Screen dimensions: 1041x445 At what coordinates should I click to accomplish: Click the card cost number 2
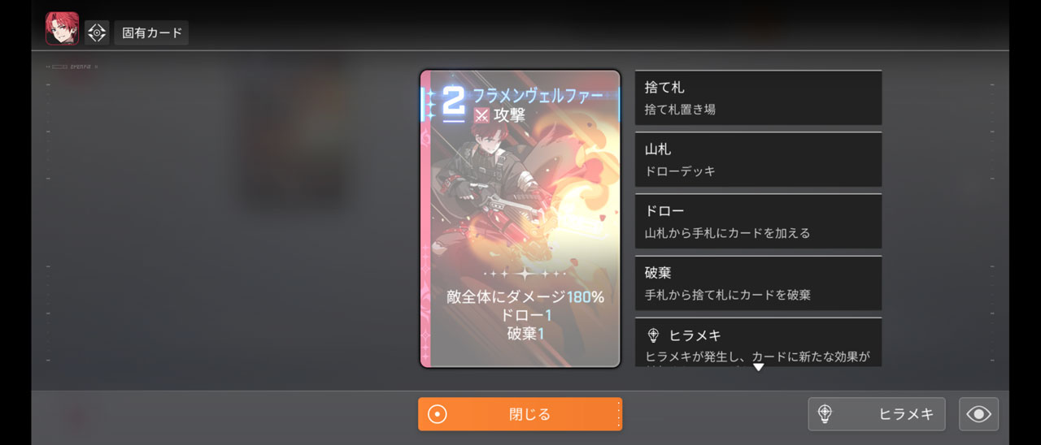coord(454,102)
